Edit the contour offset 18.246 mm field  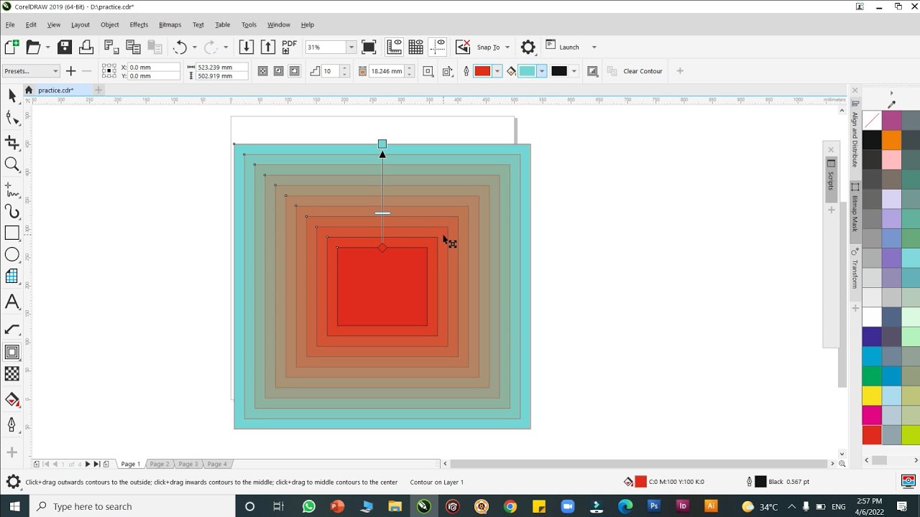[387, 71]
